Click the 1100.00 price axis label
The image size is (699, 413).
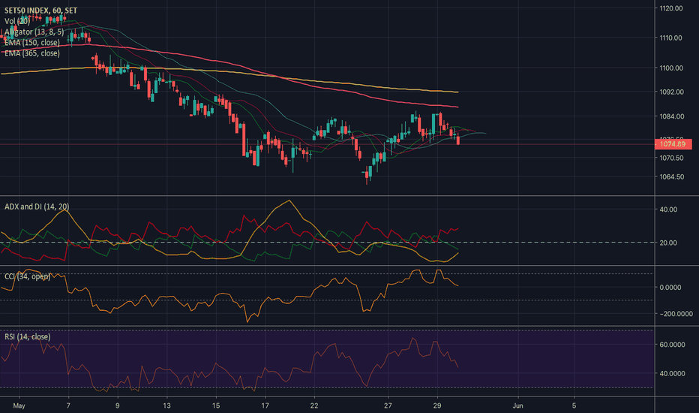[x=671, y=68]
